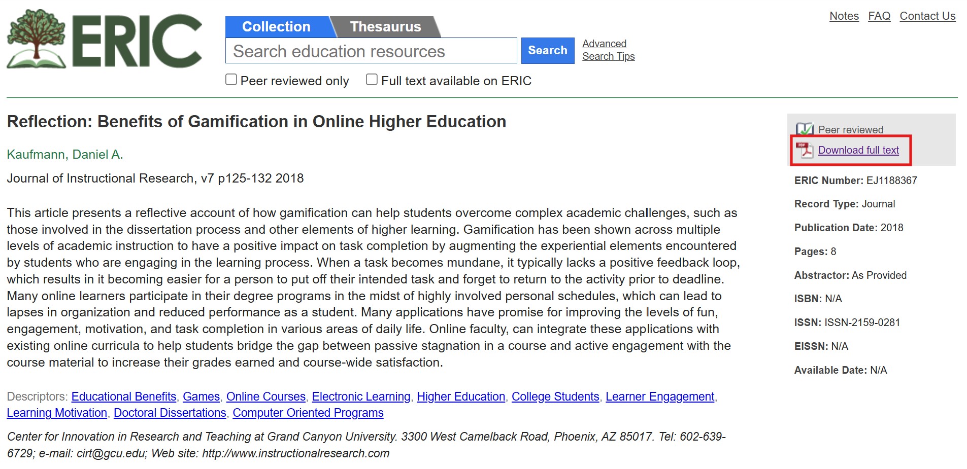Select the Games descriptor link
This screenshot has width=967, height=469.
201,396
